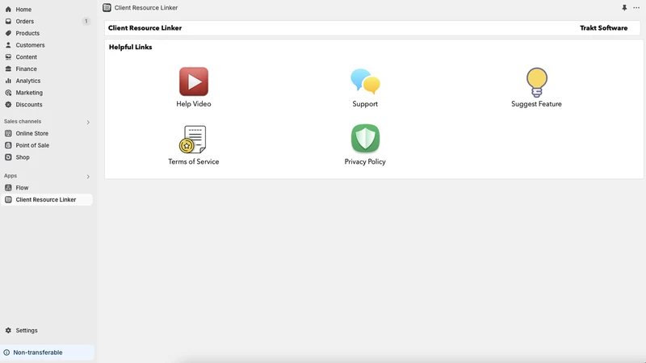This screenshot has width=646, height=363.
Task: Click the Orders inbox icon
Action: point(8,21)
